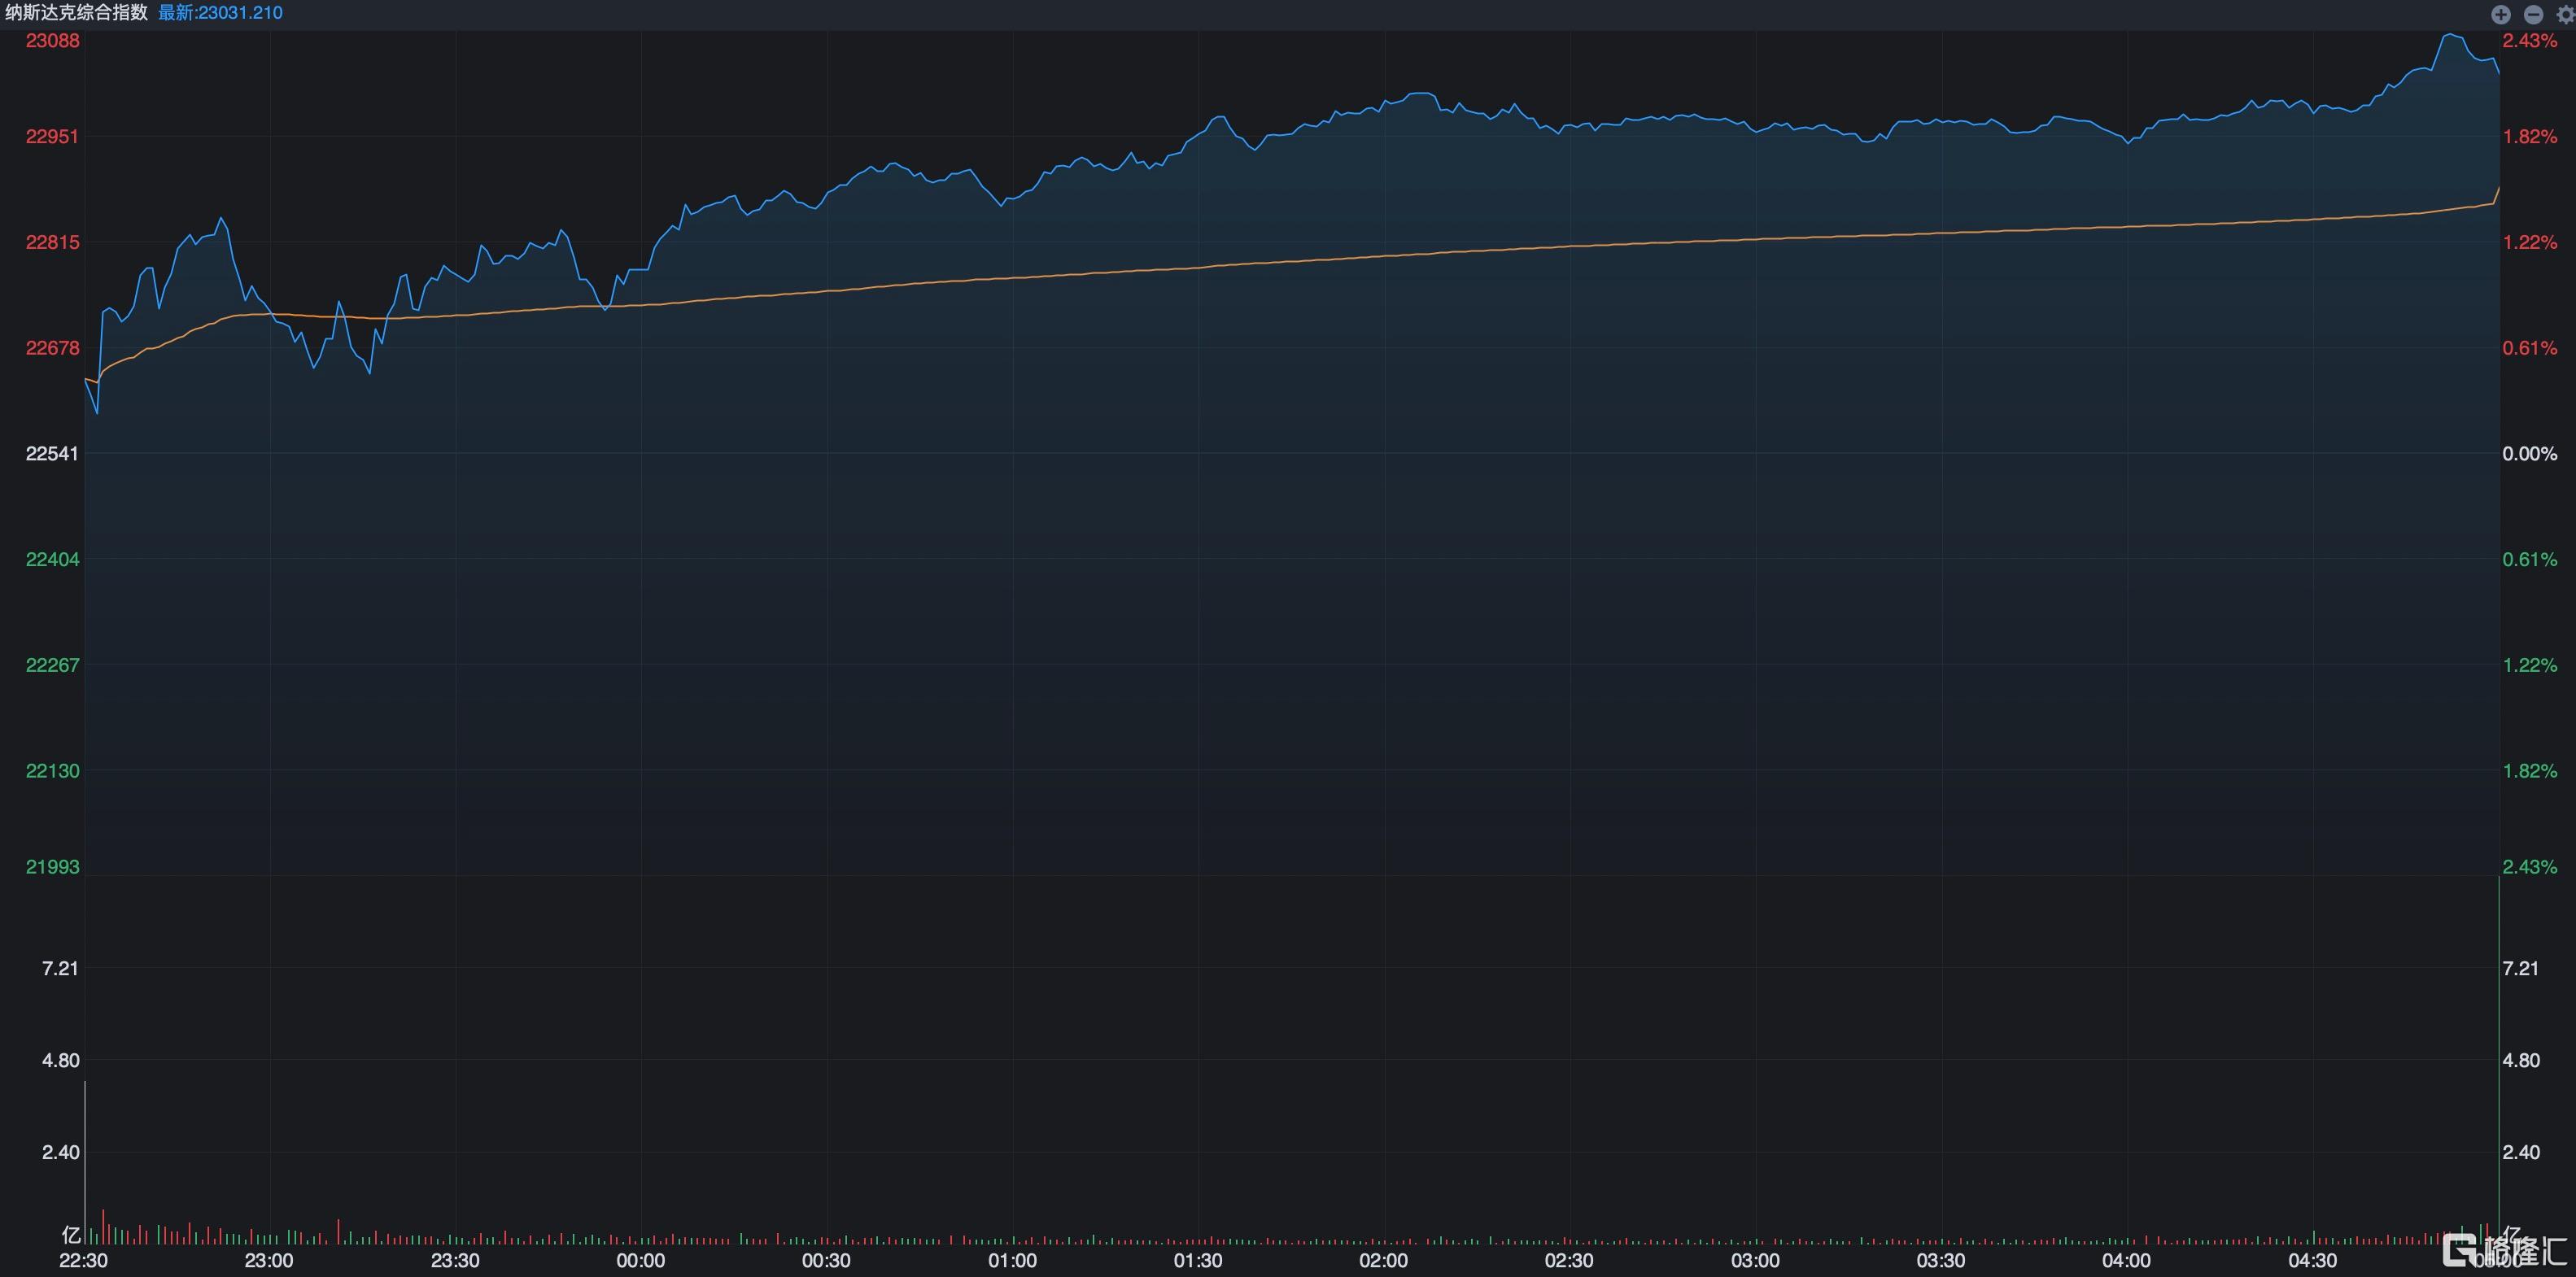
Task: Click the red 1.82% percent label
Action: [2530, 136]
